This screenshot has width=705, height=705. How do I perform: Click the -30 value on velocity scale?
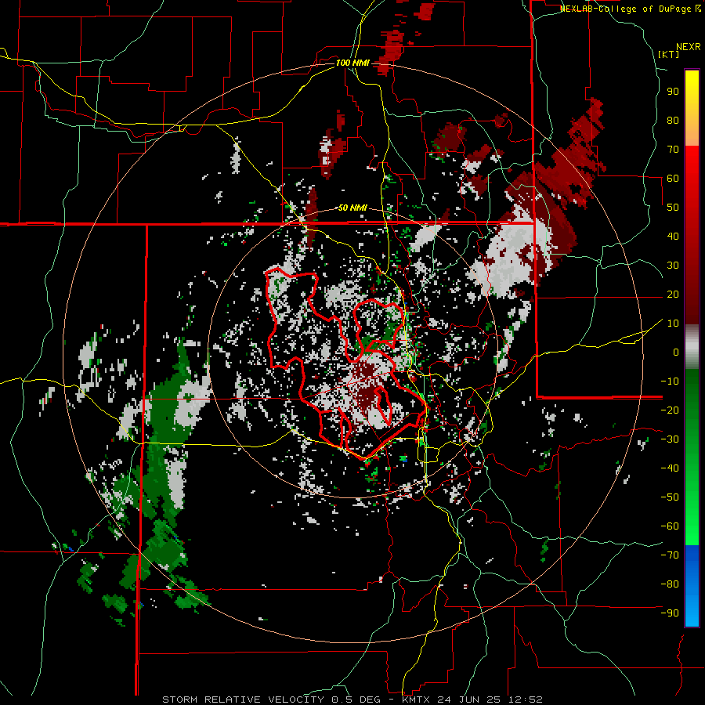670,439
